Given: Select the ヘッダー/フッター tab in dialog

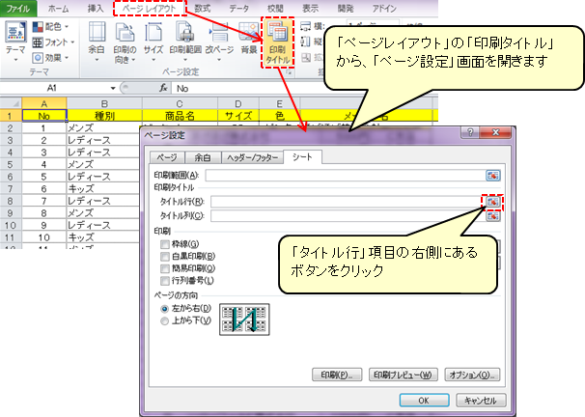Looking at the screenshot, I should pyautogui.click(x=253, y=157).
